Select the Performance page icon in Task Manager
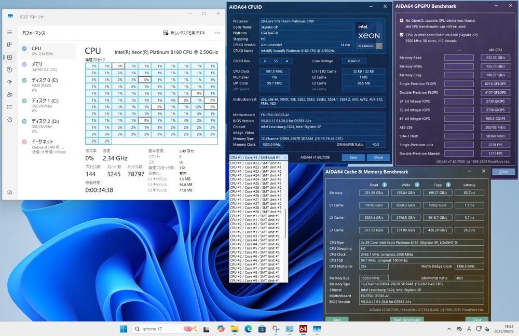Image resolution: width=519 pixels, height=336 pixels. point(9,57)
